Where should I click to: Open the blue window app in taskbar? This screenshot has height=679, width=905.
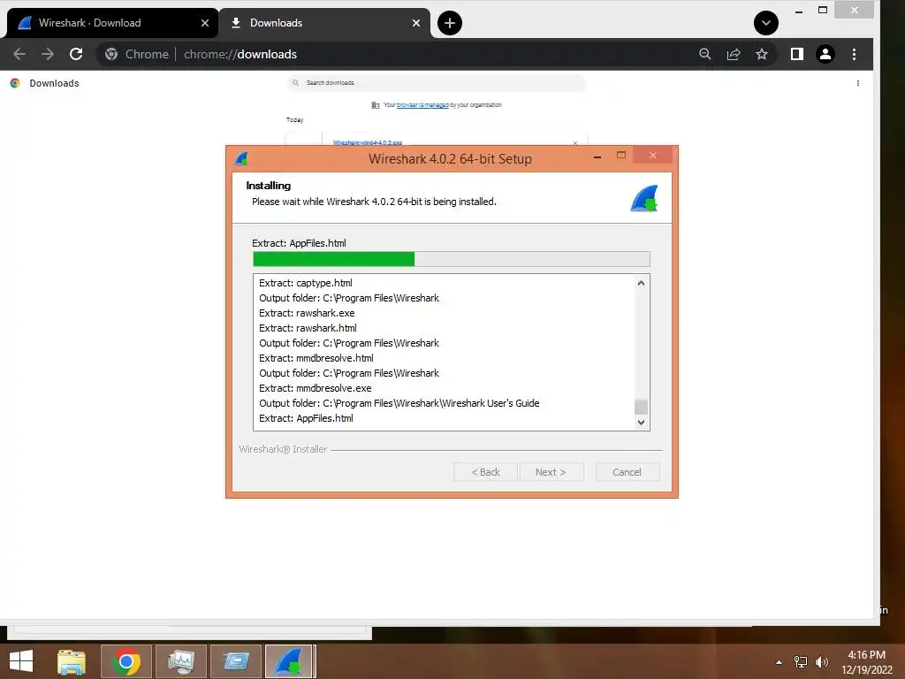pos(236,661)
